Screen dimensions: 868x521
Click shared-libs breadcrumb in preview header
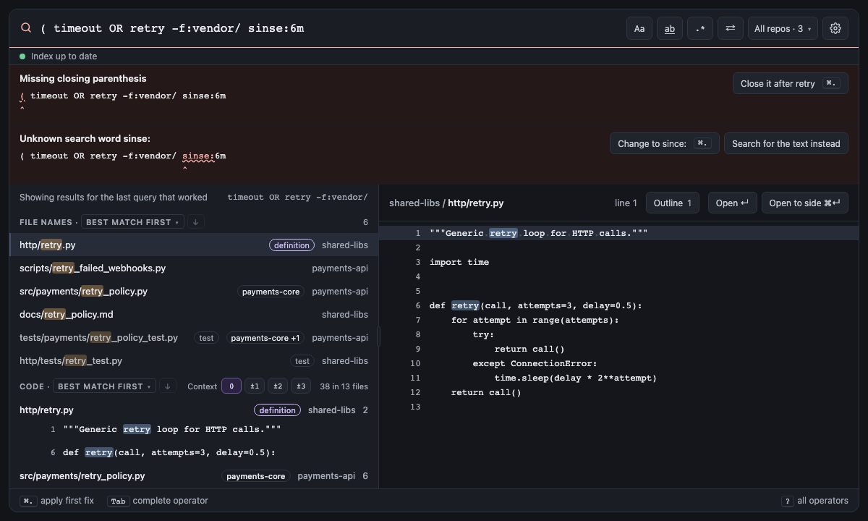414,203
